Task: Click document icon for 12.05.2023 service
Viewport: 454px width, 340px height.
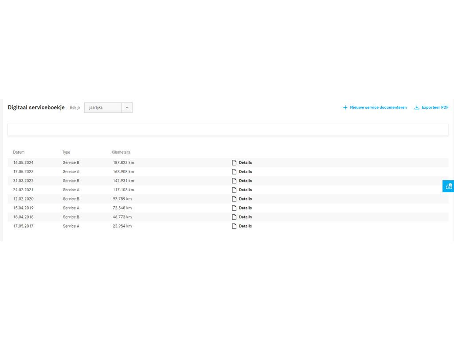Action: (x=234, y=172)
